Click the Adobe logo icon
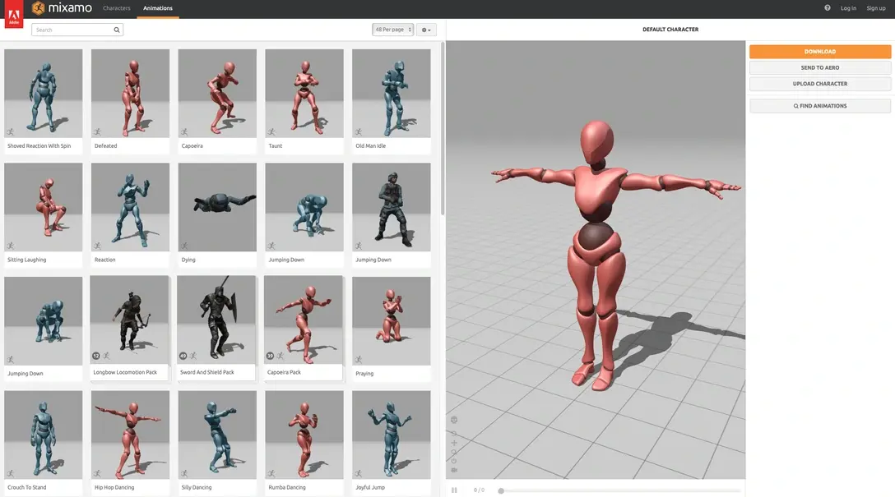895x497 pixels. click(13, 14)
